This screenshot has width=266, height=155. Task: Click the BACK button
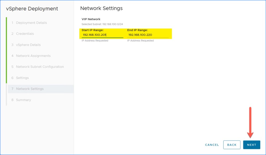click(232, 145)
